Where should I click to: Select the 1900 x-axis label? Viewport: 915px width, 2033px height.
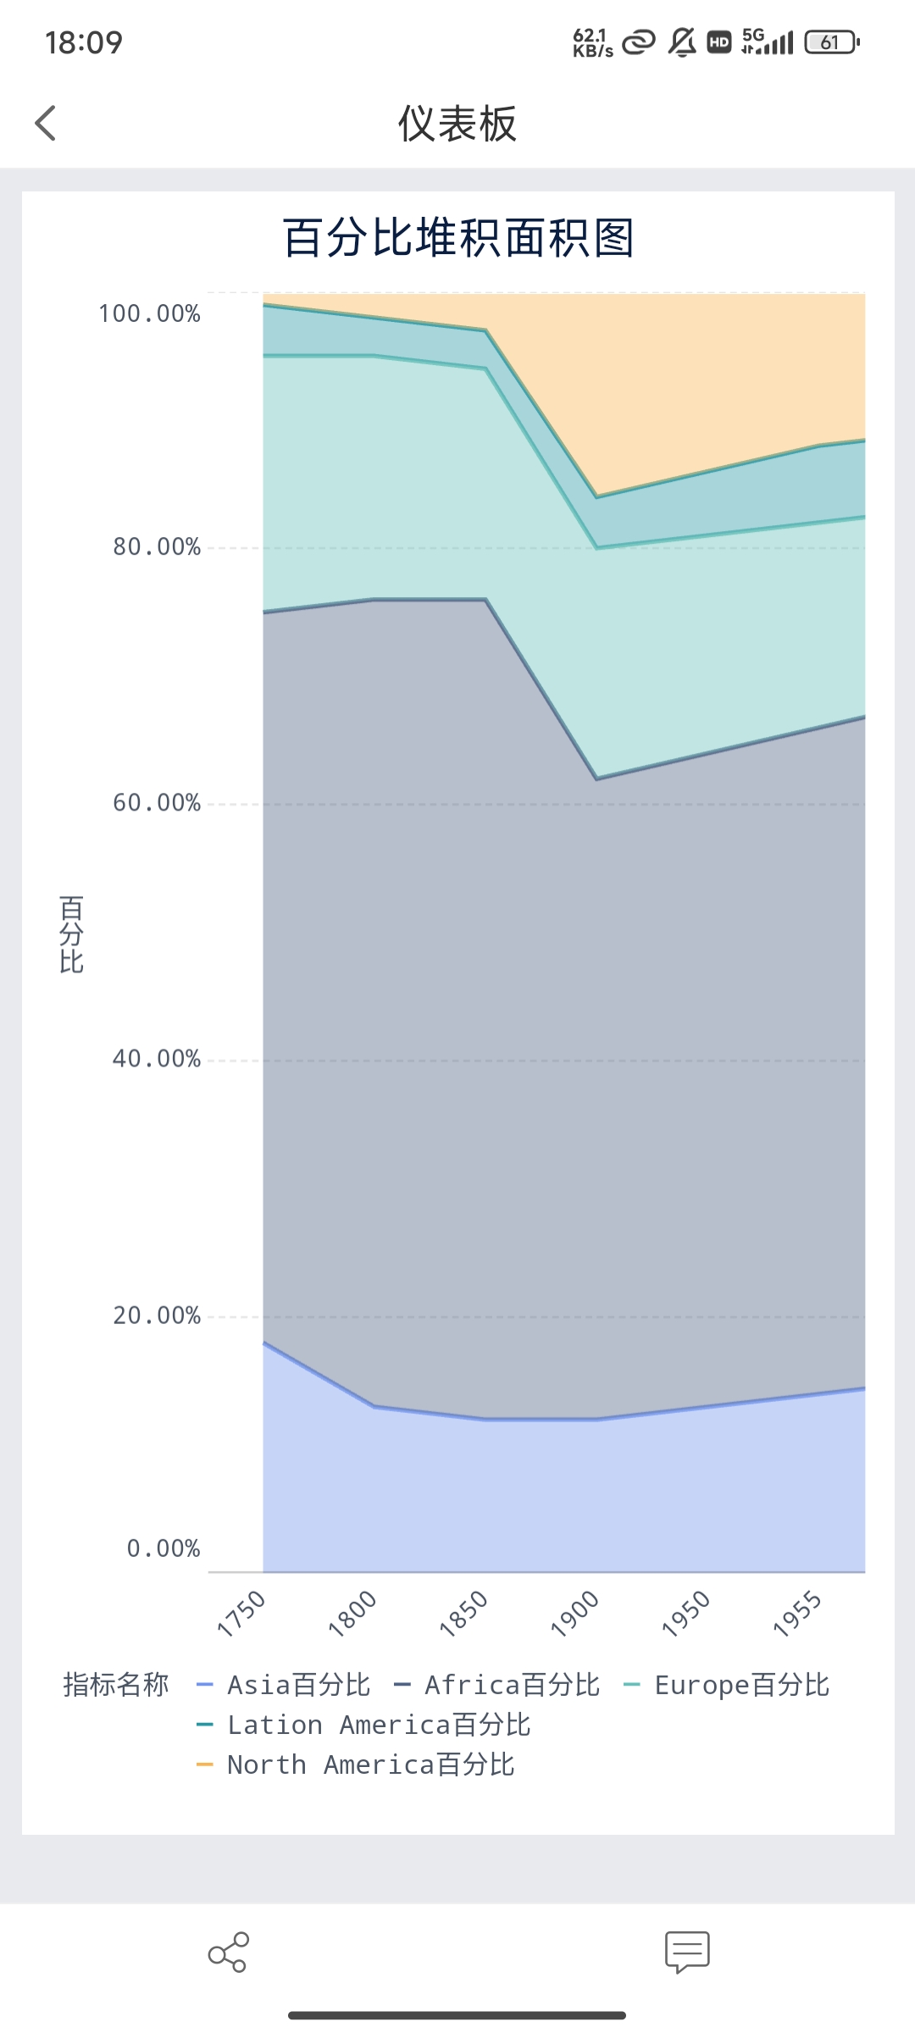pos(576,1613)
